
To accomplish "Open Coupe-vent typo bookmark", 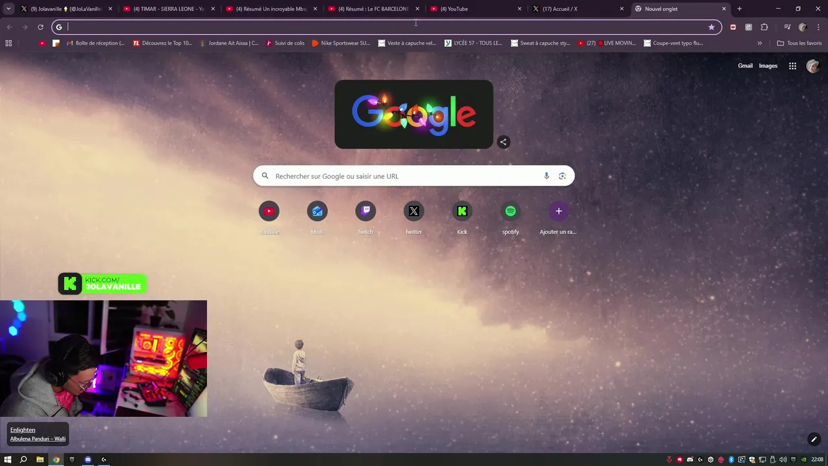I will 673,43.
